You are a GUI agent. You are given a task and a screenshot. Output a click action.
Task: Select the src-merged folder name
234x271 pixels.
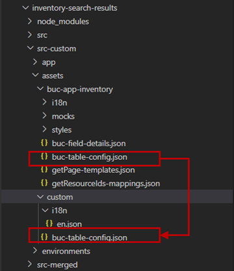pos(57,265)
